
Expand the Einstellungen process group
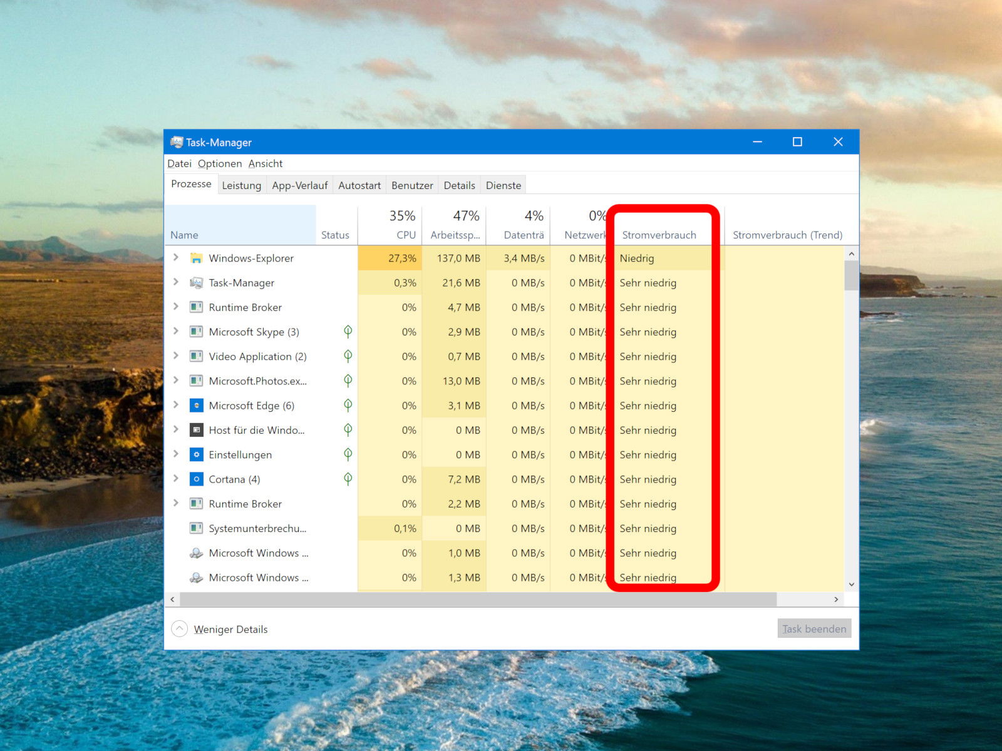[176, 454]
